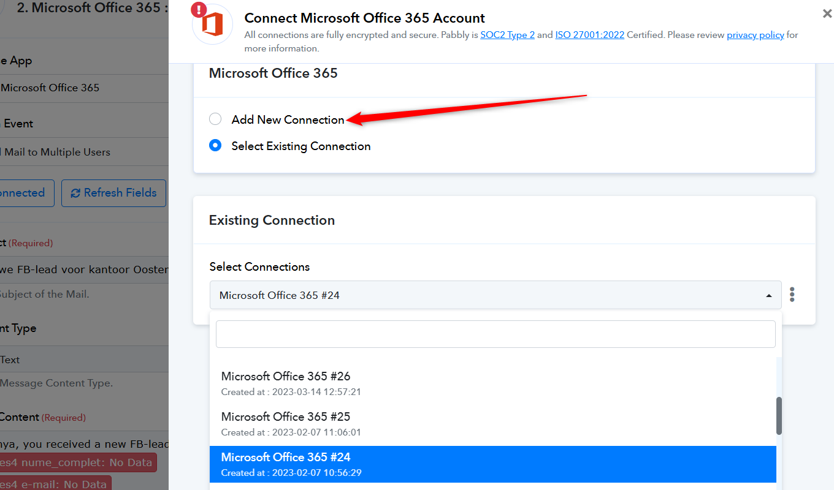This screenshot has width=834, height=490.
Task: Click the connection list scrollbar thumb
Action: coord(779,416)
